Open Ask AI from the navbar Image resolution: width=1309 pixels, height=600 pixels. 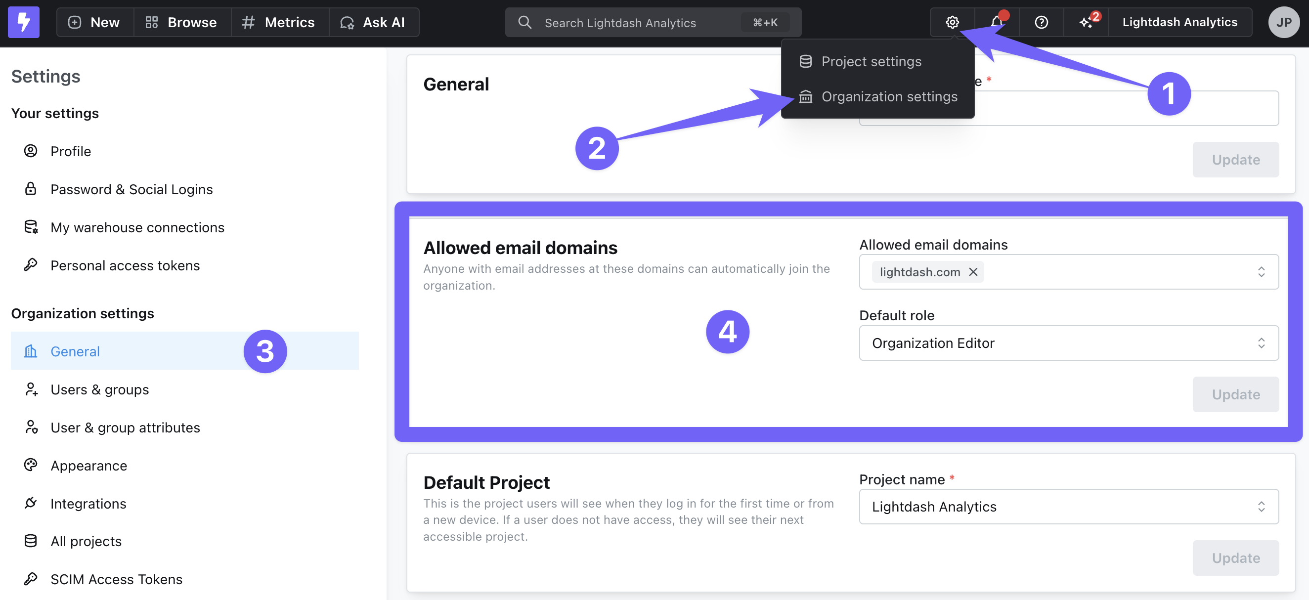pyautogui.click(x=374, y=22)
